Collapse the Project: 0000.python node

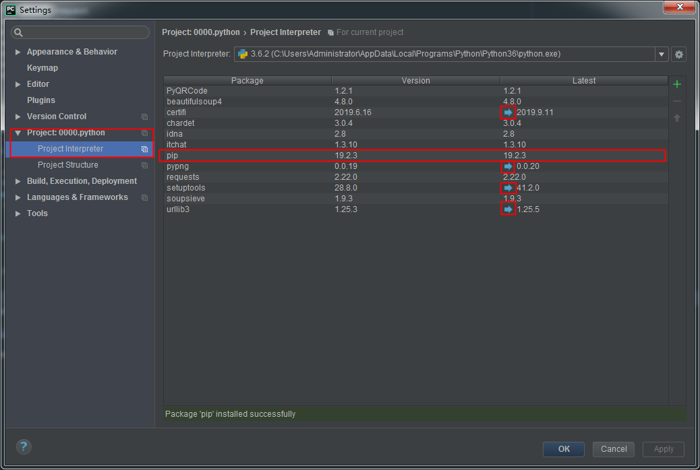click(18, 133)
